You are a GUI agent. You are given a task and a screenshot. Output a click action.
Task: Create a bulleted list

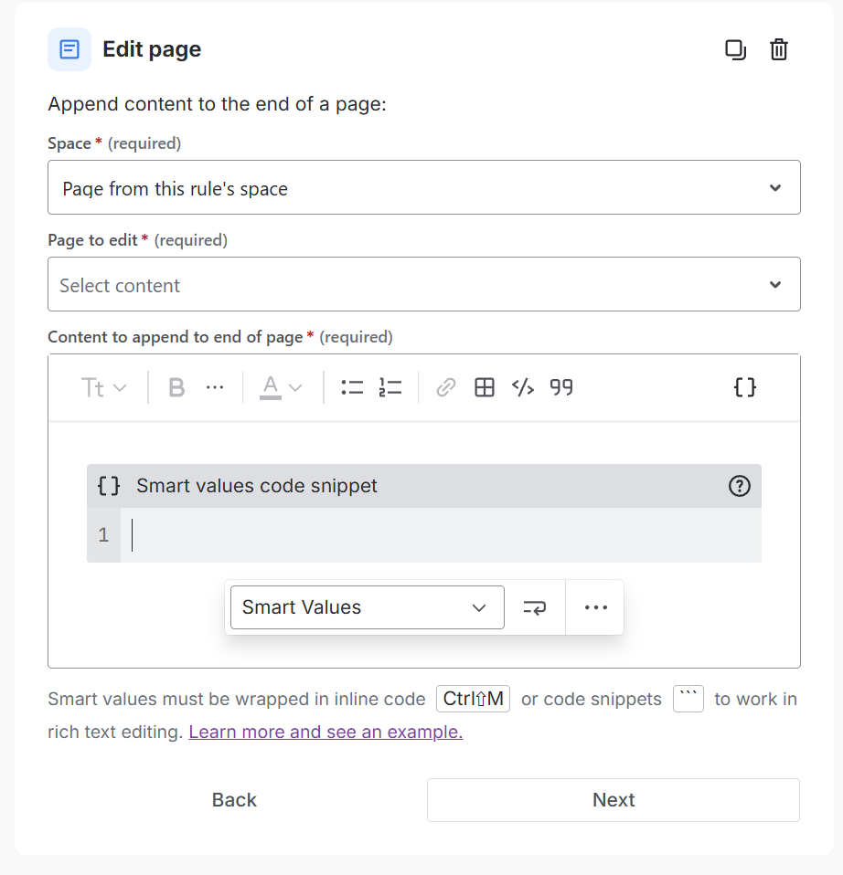351,387
